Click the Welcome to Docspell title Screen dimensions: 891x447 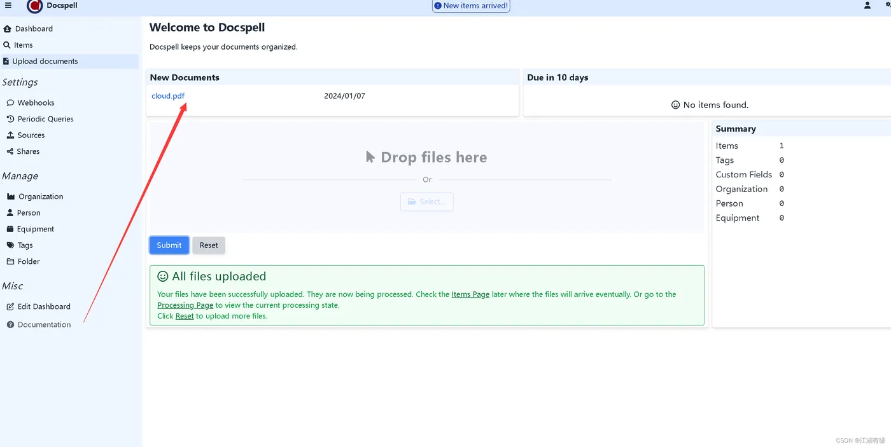tap(207, 27)
